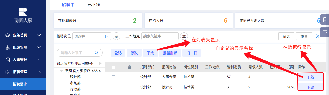Collapse the 招聘管理 menu chevron
This screenshot has height=95, width=329.
(x=39, y=72)
